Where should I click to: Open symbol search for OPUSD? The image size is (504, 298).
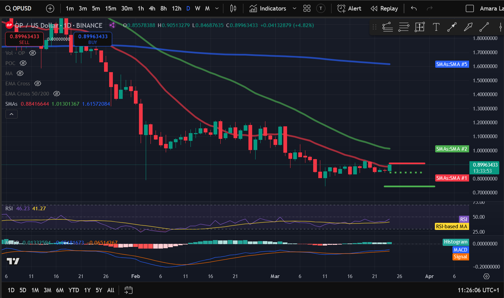coord(19,8)
